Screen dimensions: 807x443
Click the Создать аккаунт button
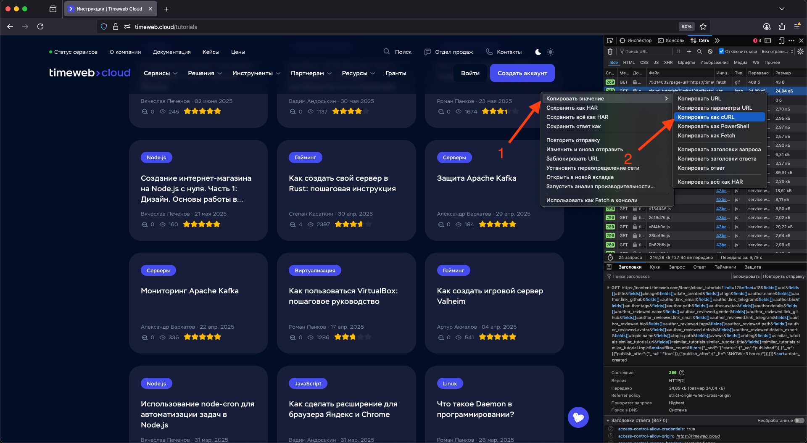tap(522, 73)
